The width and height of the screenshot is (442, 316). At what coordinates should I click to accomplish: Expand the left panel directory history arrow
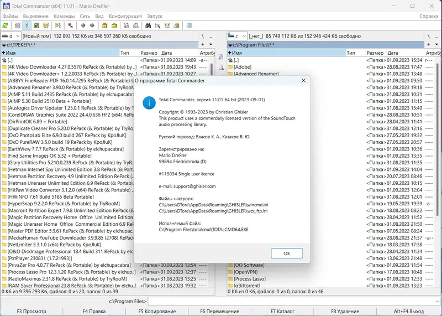(x=211, y=44)
